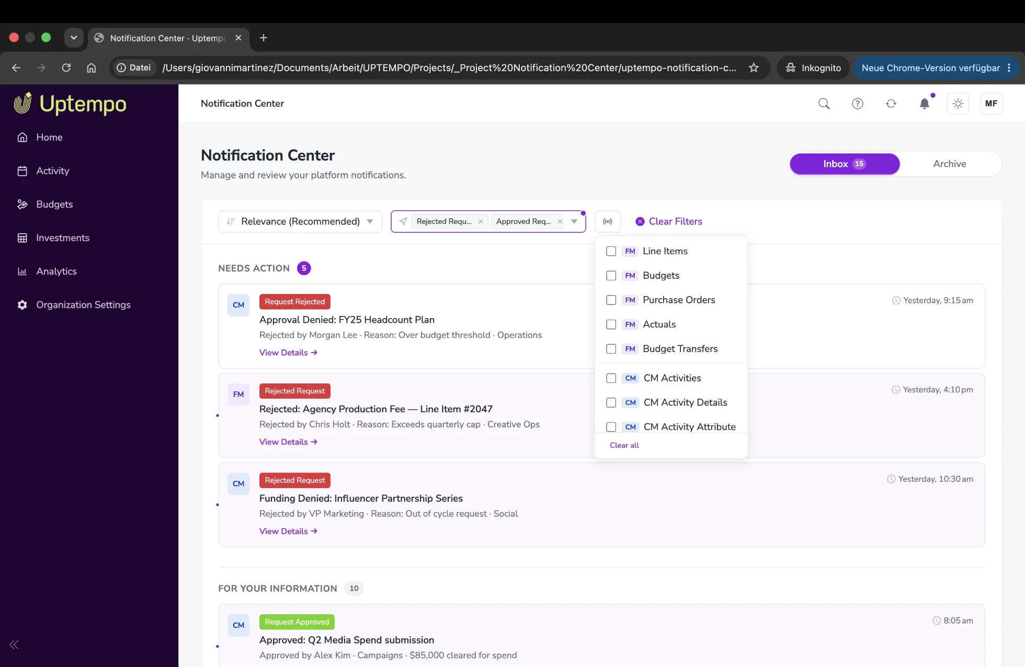Click Clear all in the dropdown
1025x667 pixels.
click(x=624, y=445)
